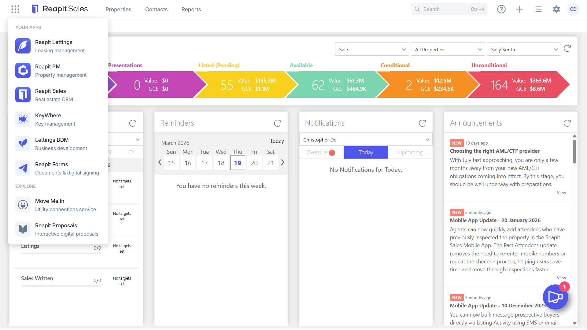Open Lettings BDM app icon
Viewport: 587px width, 330px height.
pos(23,144)
